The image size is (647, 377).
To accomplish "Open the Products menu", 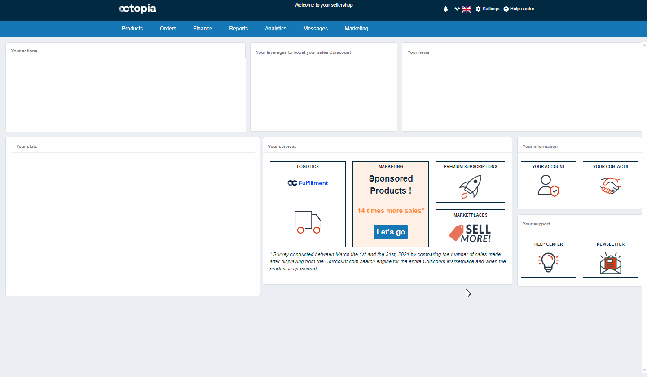I will (x=132, y=29).
